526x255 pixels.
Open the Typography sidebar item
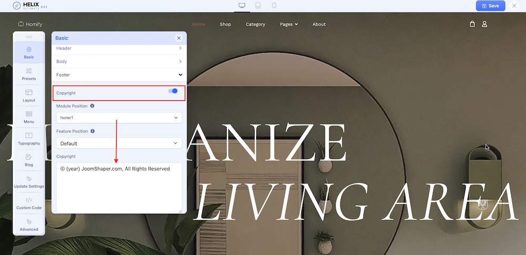pos(29,139)
